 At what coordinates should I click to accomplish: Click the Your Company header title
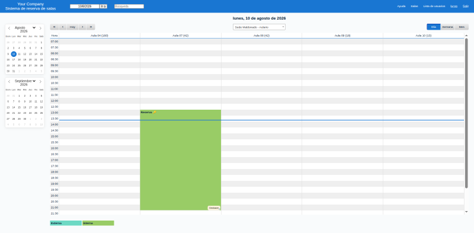coord(31,4)
